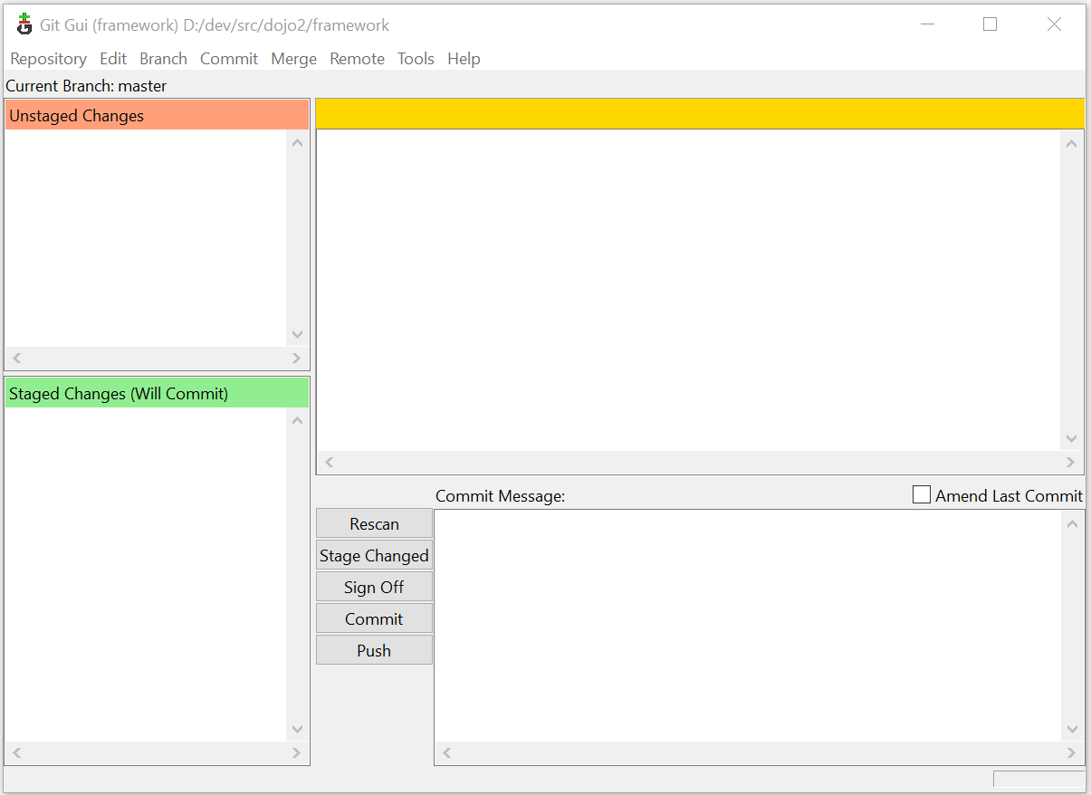The image size is (1091, 795).
Task: Open the Tools menu
Action: (x=416, y=59)
